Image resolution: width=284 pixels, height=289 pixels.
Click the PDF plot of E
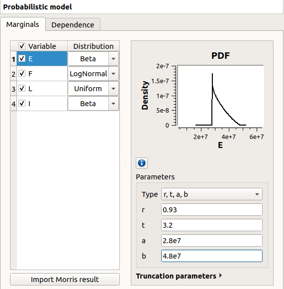[220, 96]
